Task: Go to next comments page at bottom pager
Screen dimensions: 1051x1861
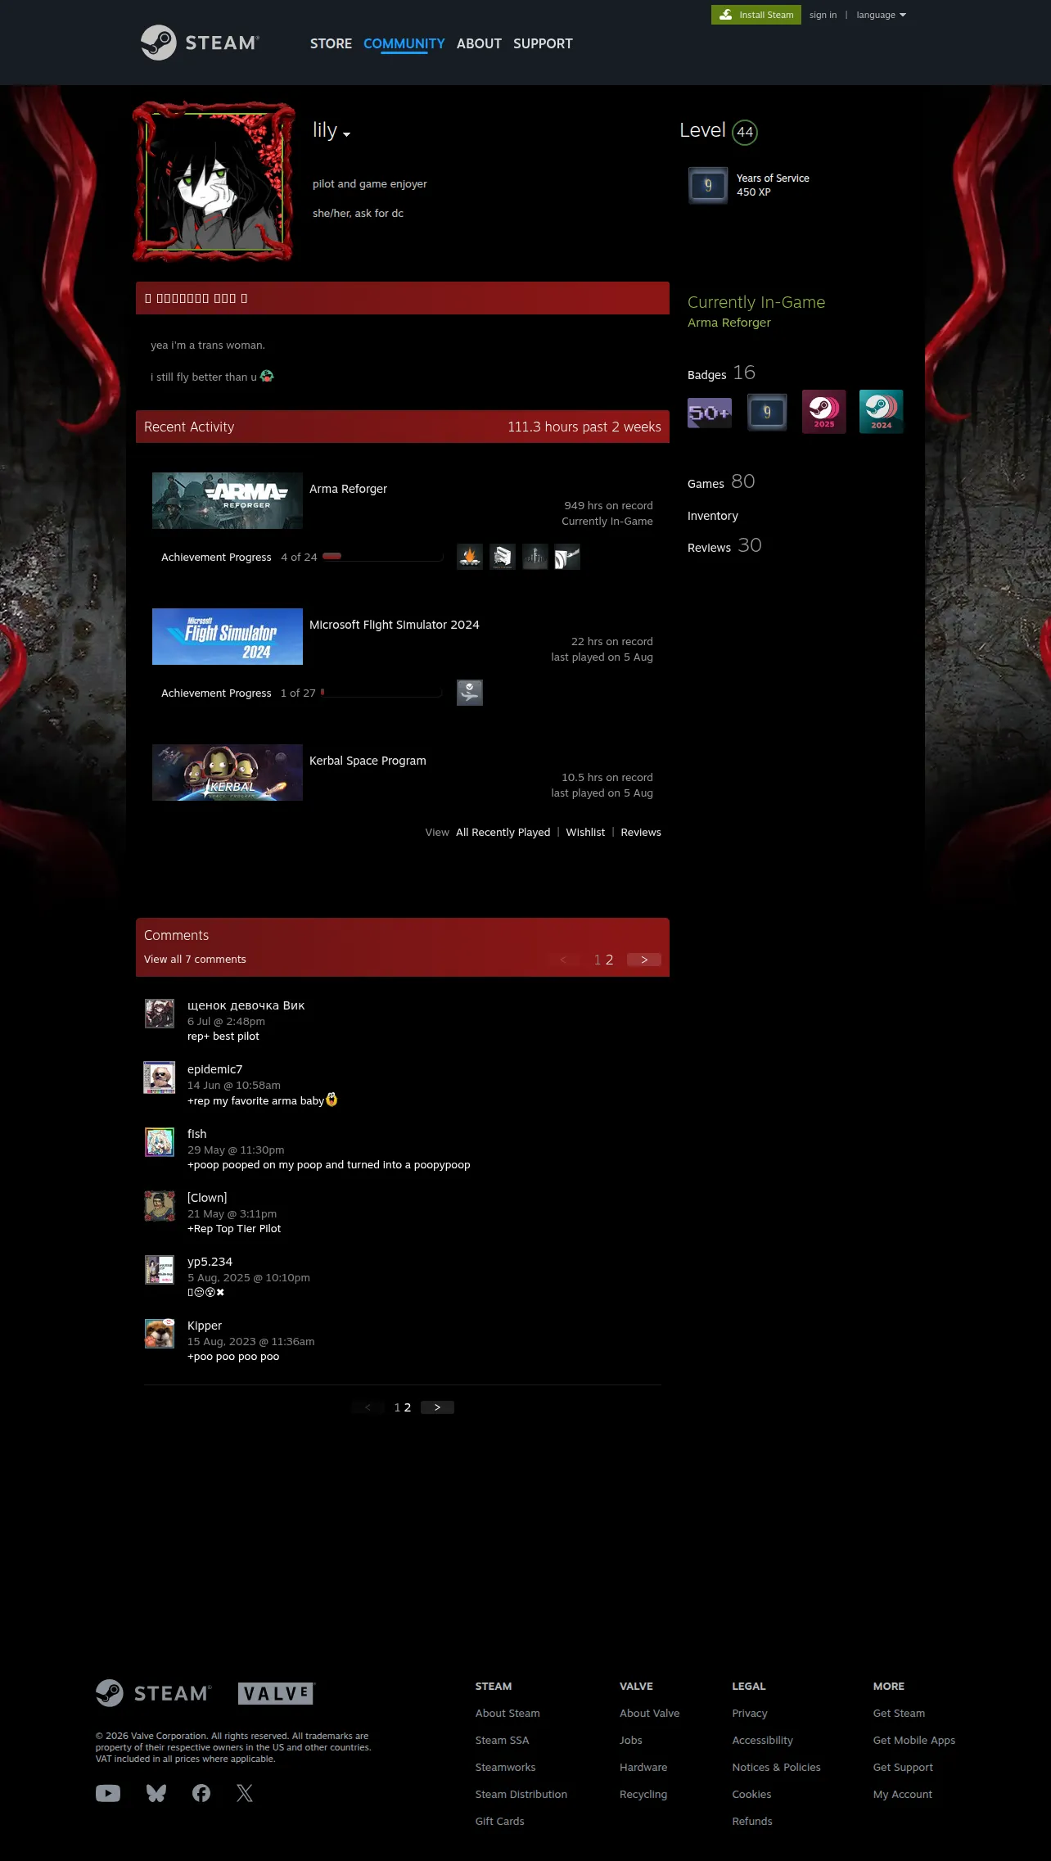Action: [437, 1407]
